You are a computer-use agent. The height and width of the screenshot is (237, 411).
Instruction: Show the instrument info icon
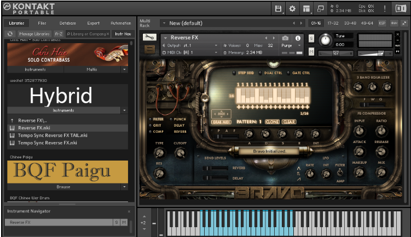click(298, 38)
